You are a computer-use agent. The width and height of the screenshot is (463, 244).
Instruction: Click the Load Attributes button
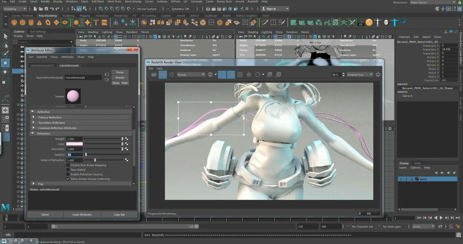(x=82, y=214)
